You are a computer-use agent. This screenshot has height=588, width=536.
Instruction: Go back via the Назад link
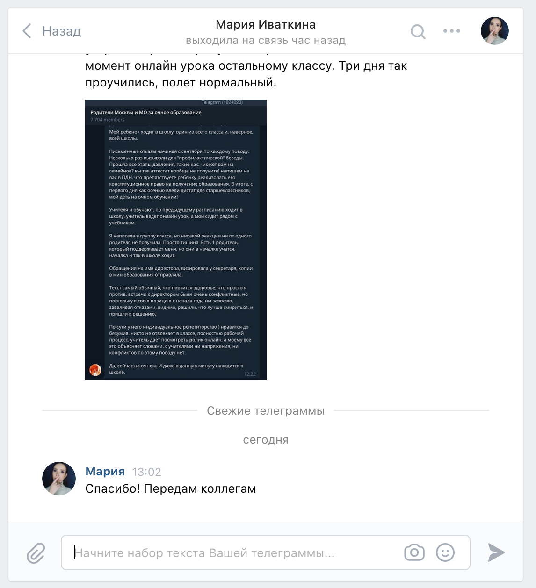61,31
